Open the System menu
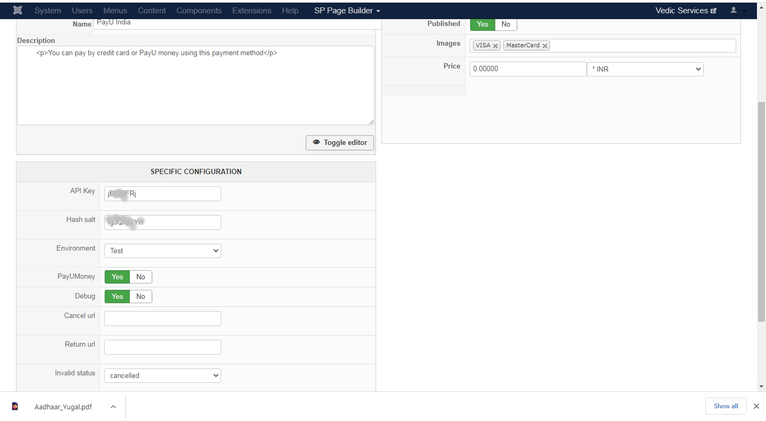Viewport: 766px width, 421px height. (x=48, y=11)
